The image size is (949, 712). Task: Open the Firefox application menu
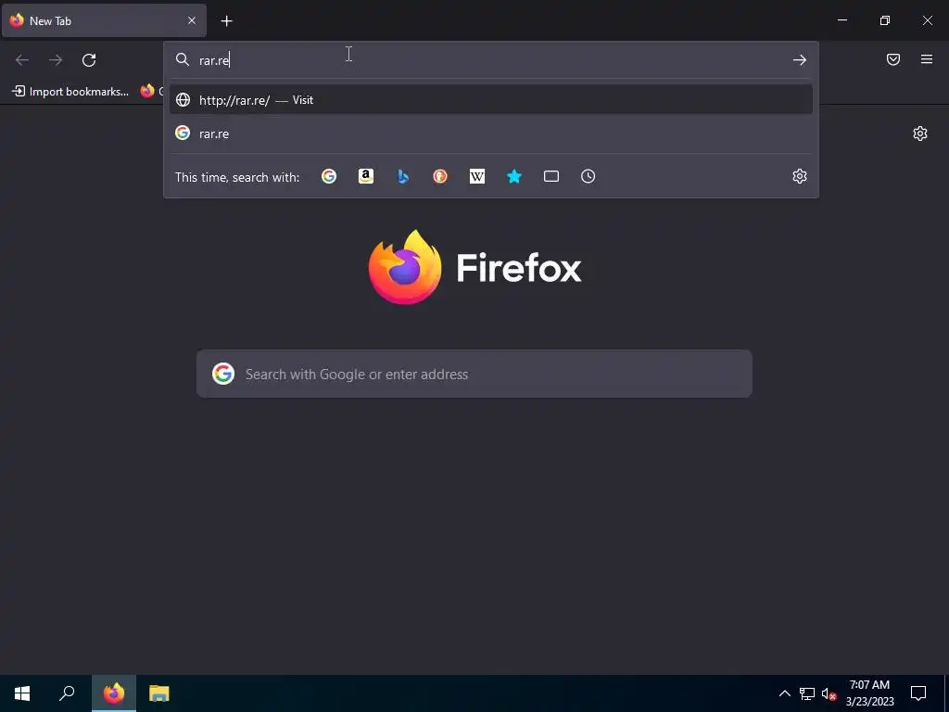tap(927, 59)
